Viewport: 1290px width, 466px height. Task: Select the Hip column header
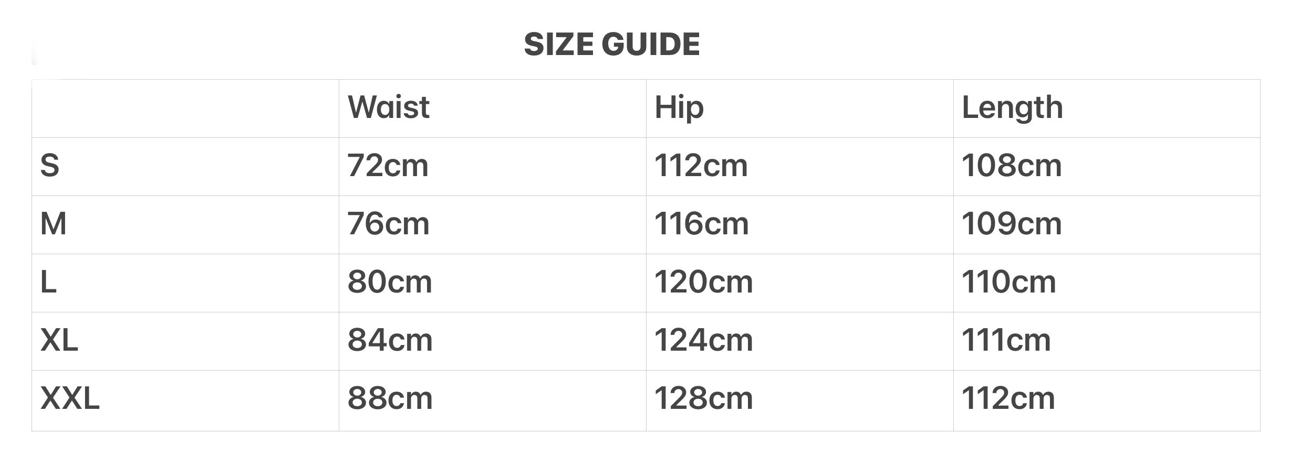pos(679,107)
